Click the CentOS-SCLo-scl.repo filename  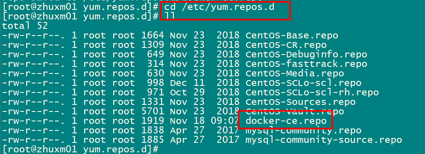303,83
